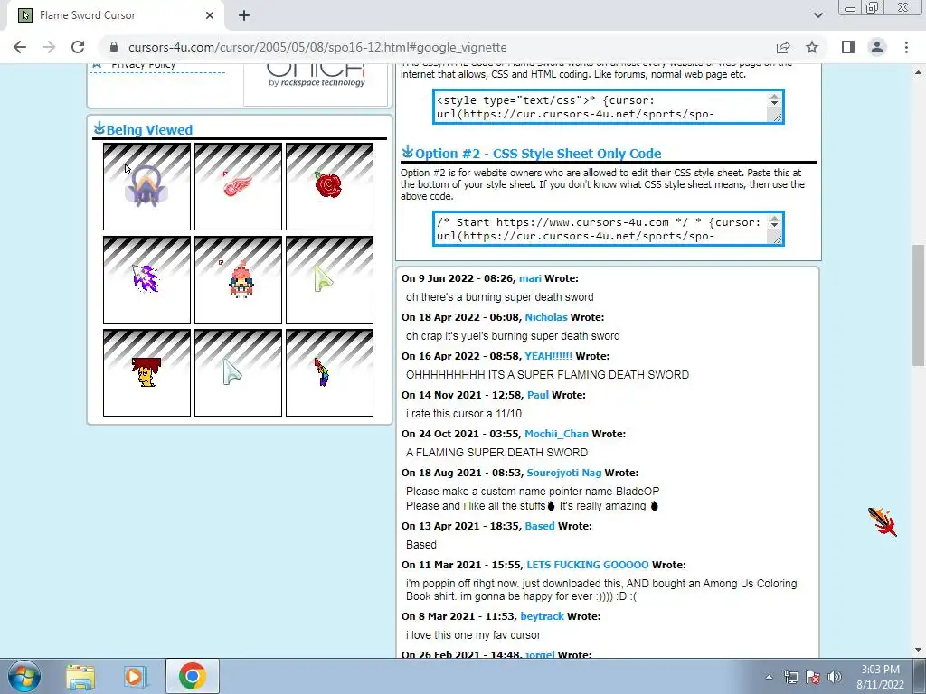Open commenter beytrack's name link
The image size is (926, 694).
pos(543,616)
